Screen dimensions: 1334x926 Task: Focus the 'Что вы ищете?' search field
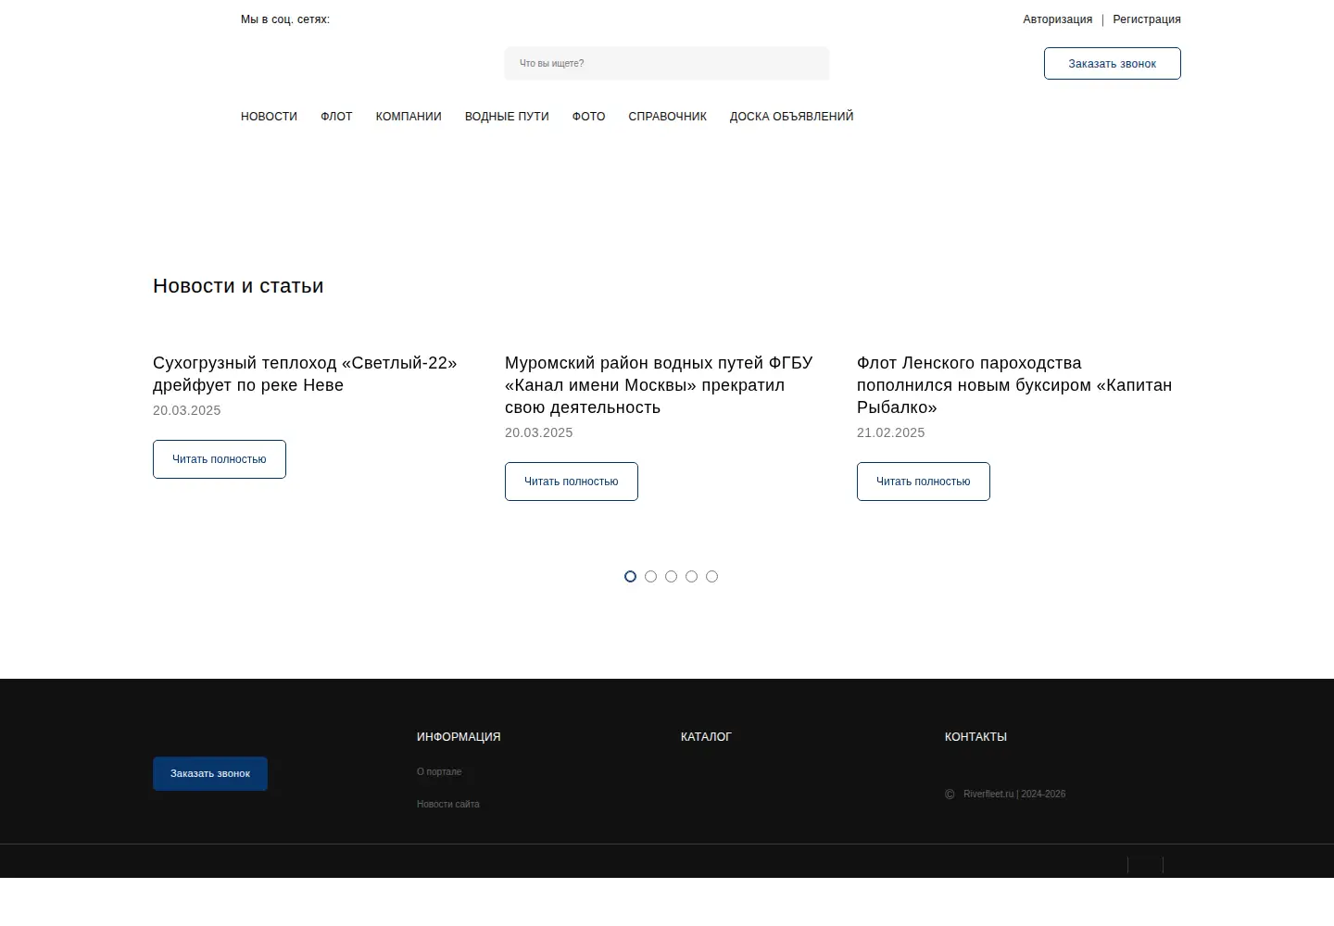click(x=667, y=64)
